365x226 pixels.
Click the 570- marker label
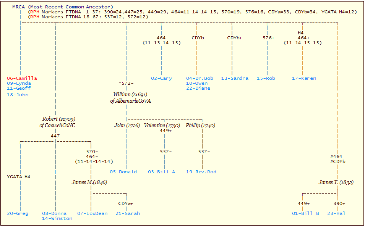coord(92,152)
